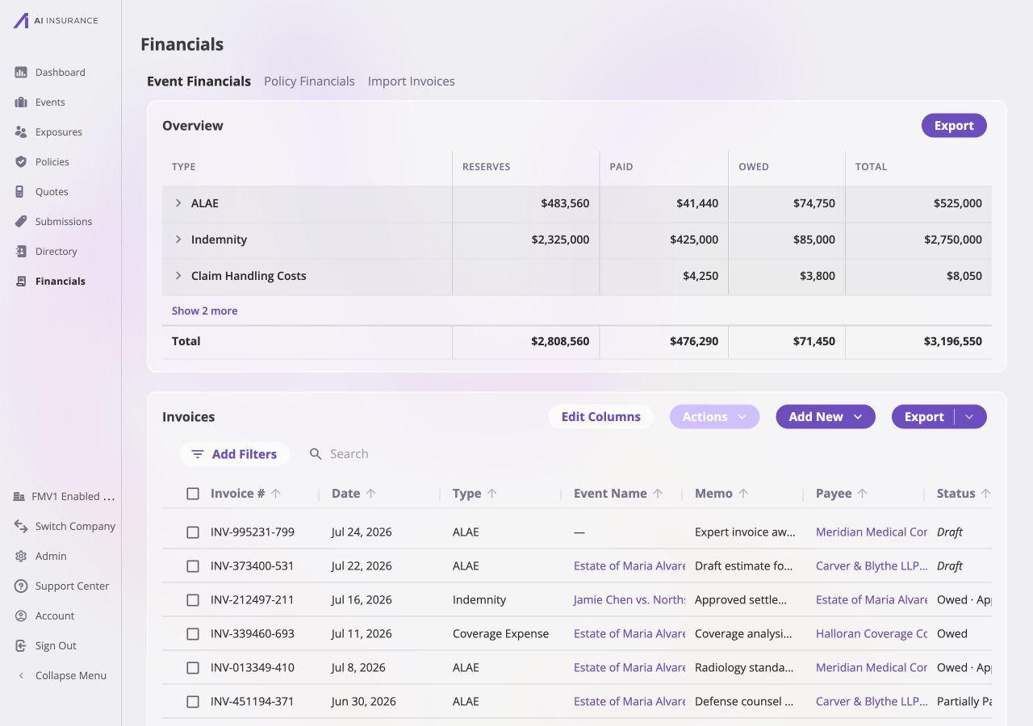Viewport: 1033px width, 726px height.
Task: Open payee link Halloran Coverage Co
Action: [872, 634]
